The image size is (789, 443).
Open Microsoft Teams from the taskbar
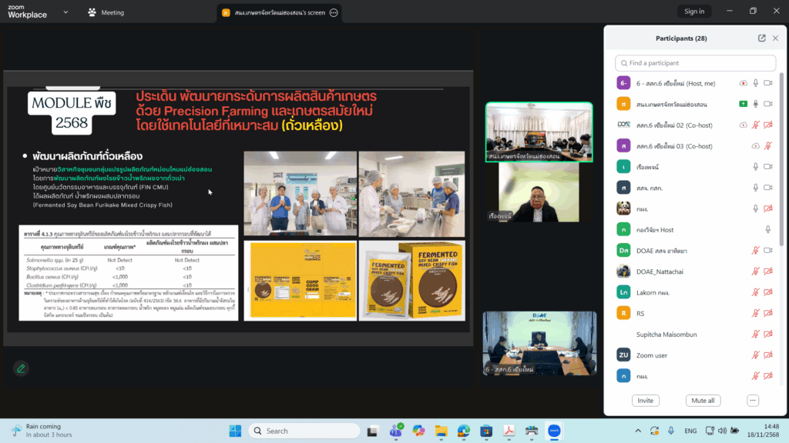(398, 431)
